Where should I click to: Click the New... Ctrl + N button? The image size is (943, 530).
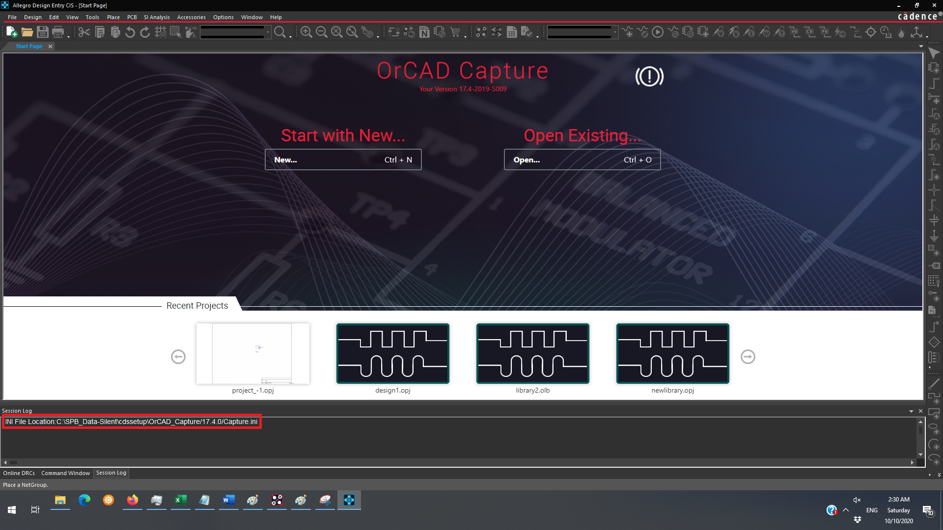pos(343,159)
